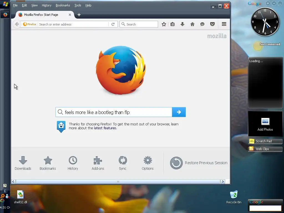Show bookmarks list toolbar icon
284x213 pixels.
173,24
